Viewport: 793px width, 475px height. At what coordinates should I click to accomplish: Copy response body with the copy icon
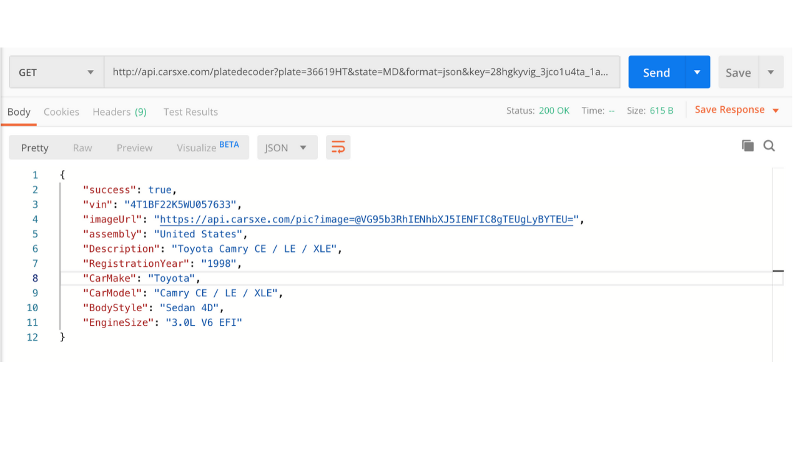(x=747, y=146)
